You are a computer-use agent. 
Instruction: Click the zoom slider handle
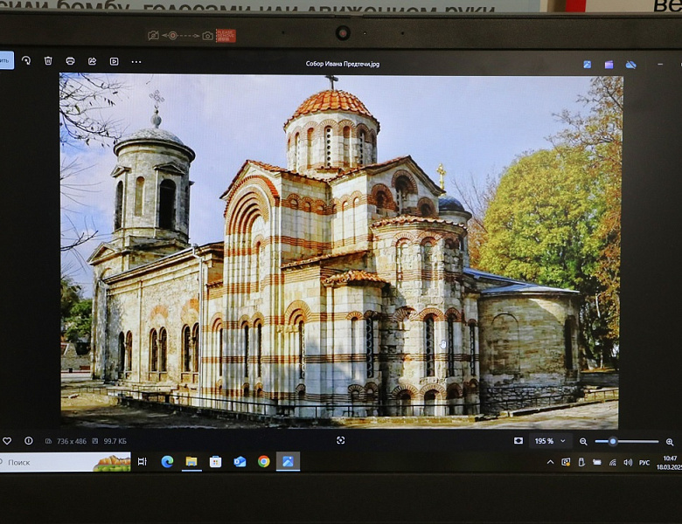tap(613, 441)
